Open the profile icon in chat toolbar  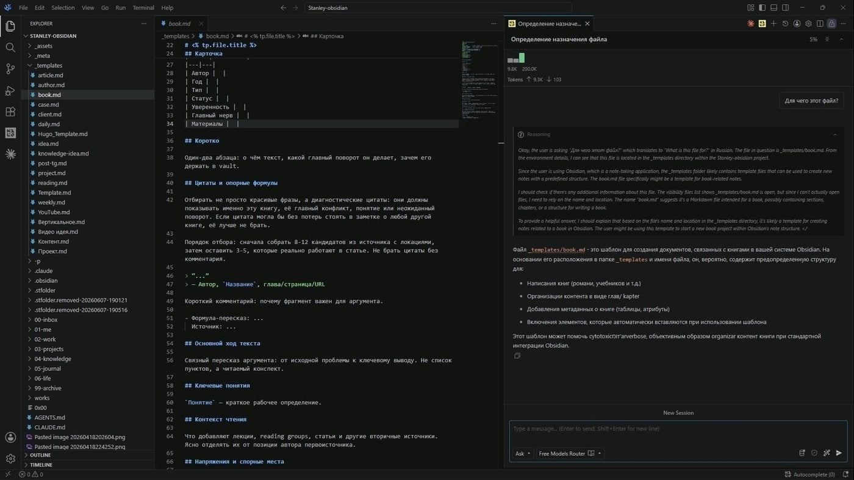pos(797,24)
